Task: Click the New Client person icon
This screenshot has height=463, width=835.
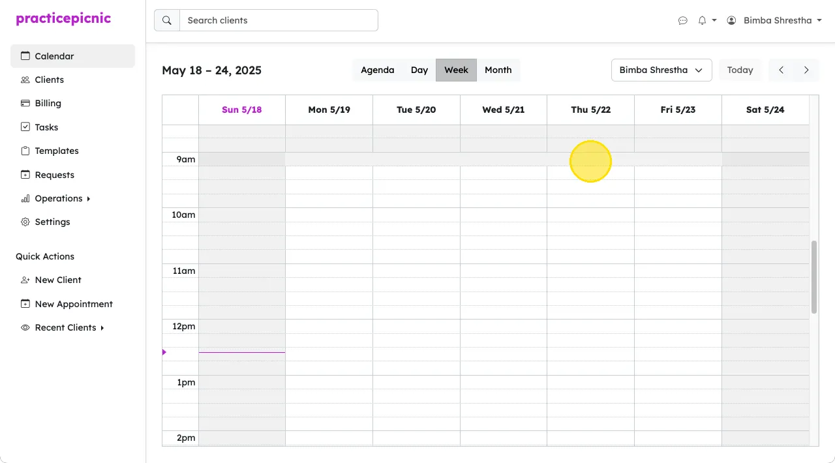Action: pyautogui.click(x=25, y=280)
